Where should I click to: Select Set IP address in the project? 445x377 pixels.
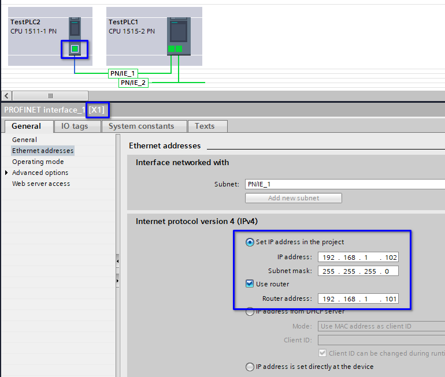tap(250, 242)
